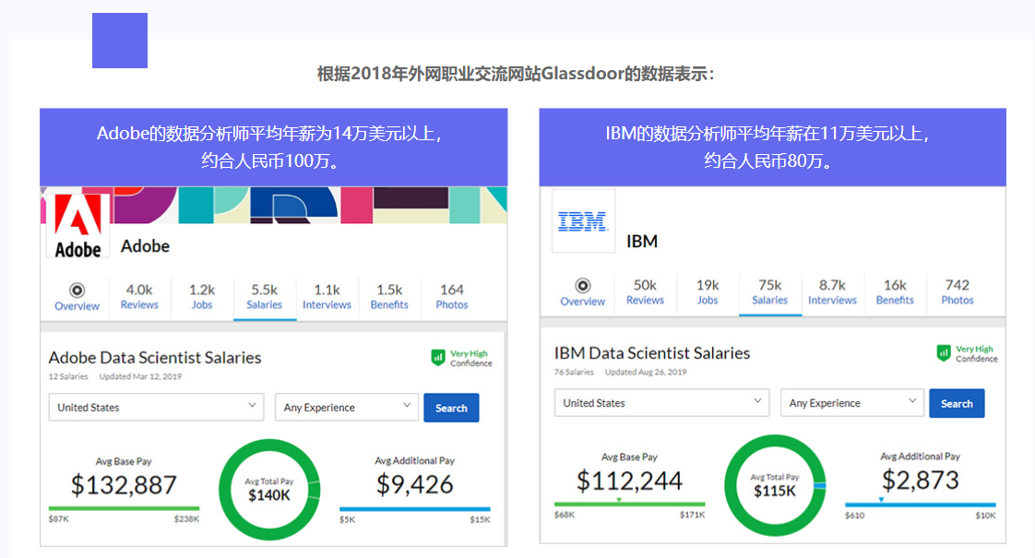Select IBM's 75k Salaries tab

point(770,291)
